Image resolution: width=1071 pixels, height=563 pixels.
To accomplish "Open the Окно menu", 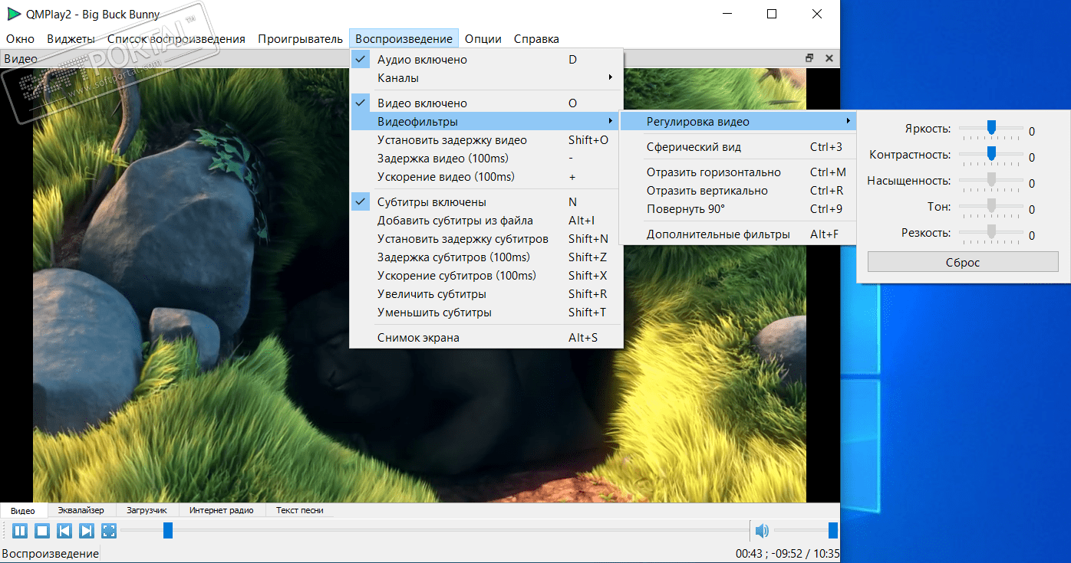I will click(x=21, y=39).
